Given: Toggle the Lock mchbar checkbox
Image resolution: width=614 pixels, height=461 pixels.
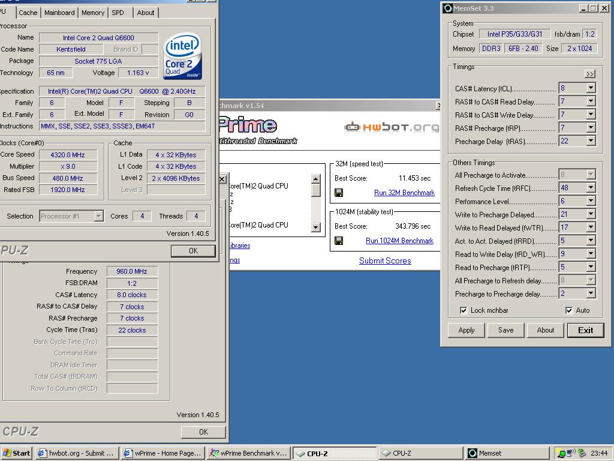Looking at the screenshot, I should [x=463, y=310].
